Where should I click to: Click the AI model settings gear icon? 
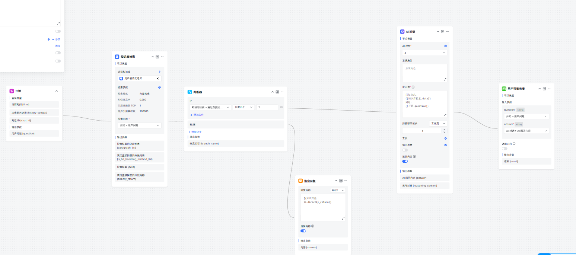click(445, 46)
